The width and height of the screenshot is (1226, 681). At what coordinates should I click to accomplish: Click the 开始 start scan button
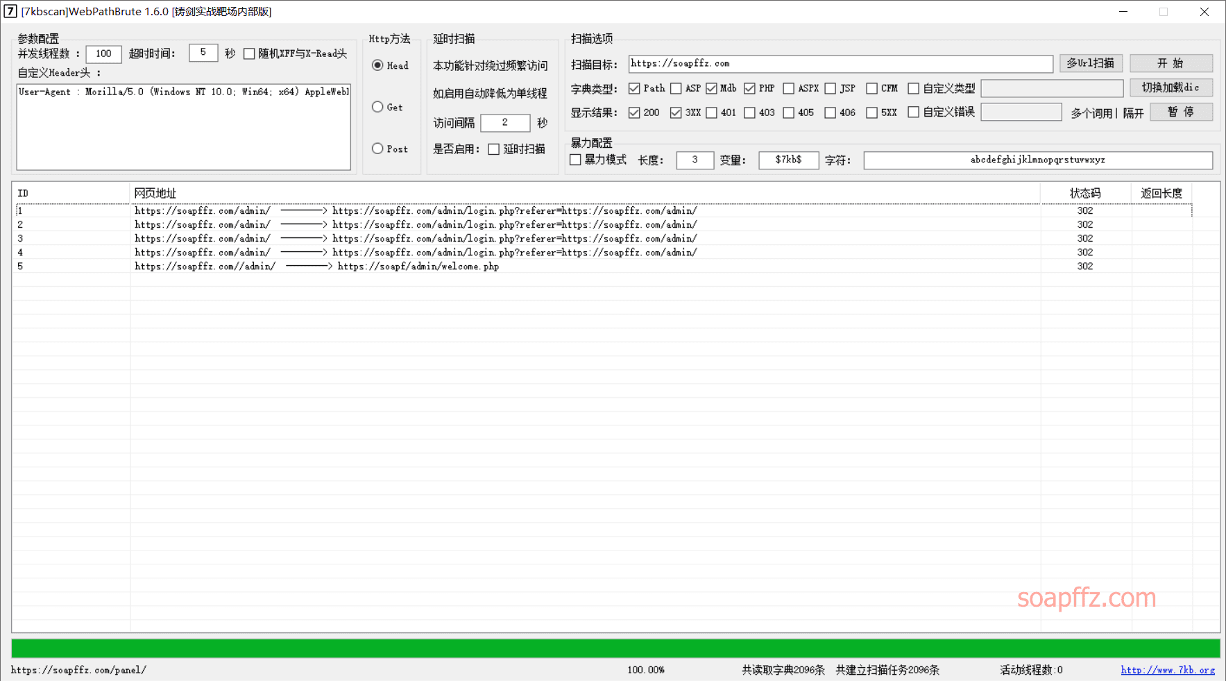pyautogui.click(x=1171, y=63)
